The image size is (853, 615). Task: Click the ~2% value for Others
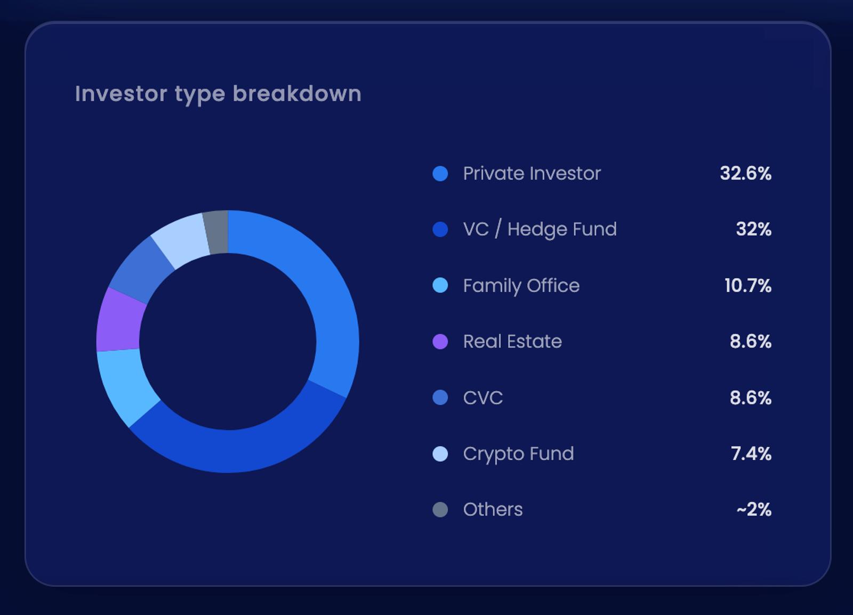point(753,509)
